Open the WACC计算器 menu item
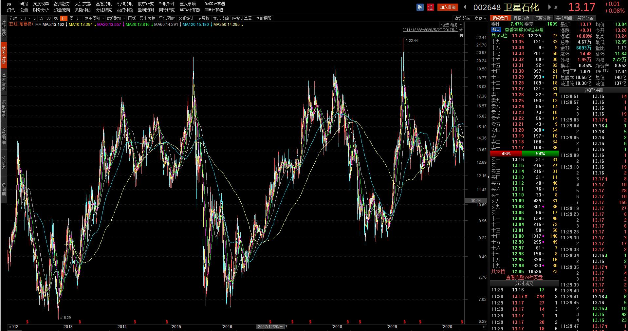This screenshot has height=331, width=628. (x=215, y=4)
